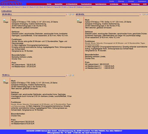Viewport: 148px width, 134px height.
Task: Email the 20.50-05LL article
Action: pos(73,14)
